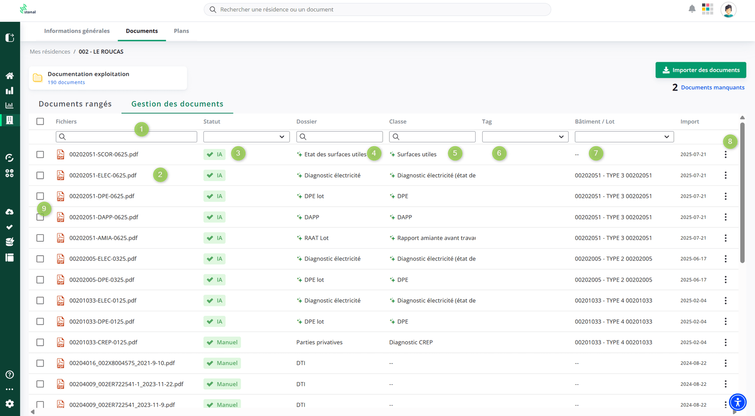Click the IA status of 00202051-DAPP-0625.pdf

coord(214,217)
